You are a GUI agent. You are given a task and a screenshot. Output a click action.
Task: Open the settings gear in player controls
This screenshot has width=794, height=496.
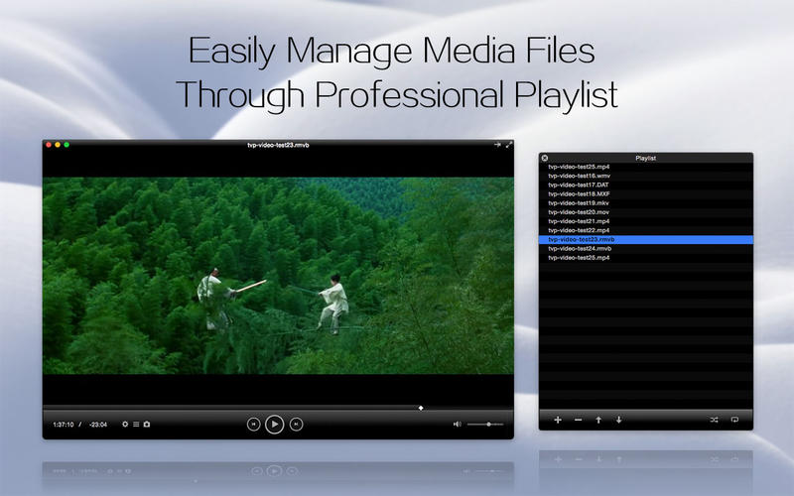(125, 424)
